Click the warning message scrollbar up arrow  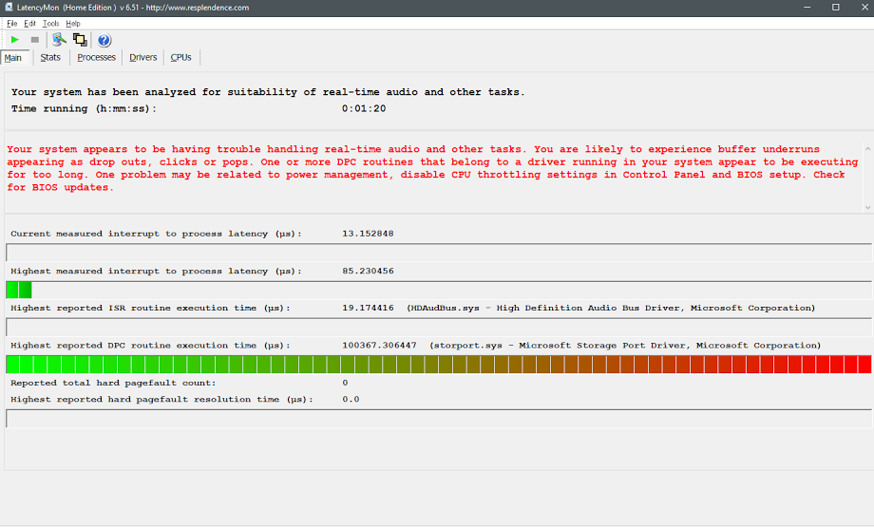coord(867,149)
